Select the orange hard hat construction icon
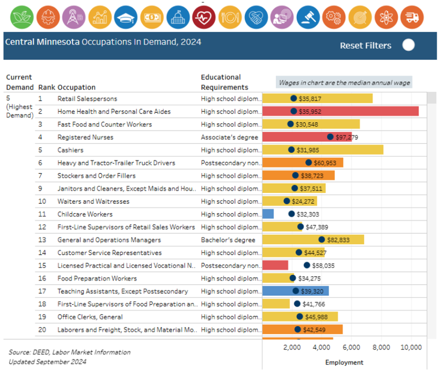The width and height of the screenshot is (438, 377). (x=48, y=17)
